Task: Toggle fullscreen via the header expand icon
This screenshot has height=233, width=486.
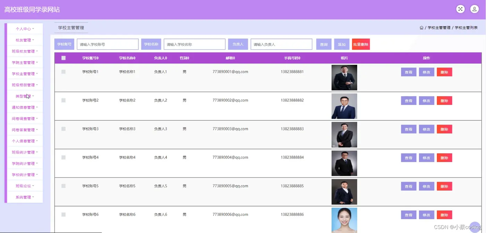Action: click(x=460, y=9)
